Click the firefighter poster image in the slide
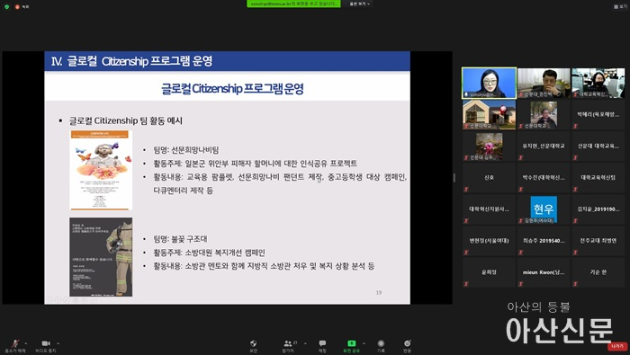The height and width of the screenshot is (355, 630). 101,257
